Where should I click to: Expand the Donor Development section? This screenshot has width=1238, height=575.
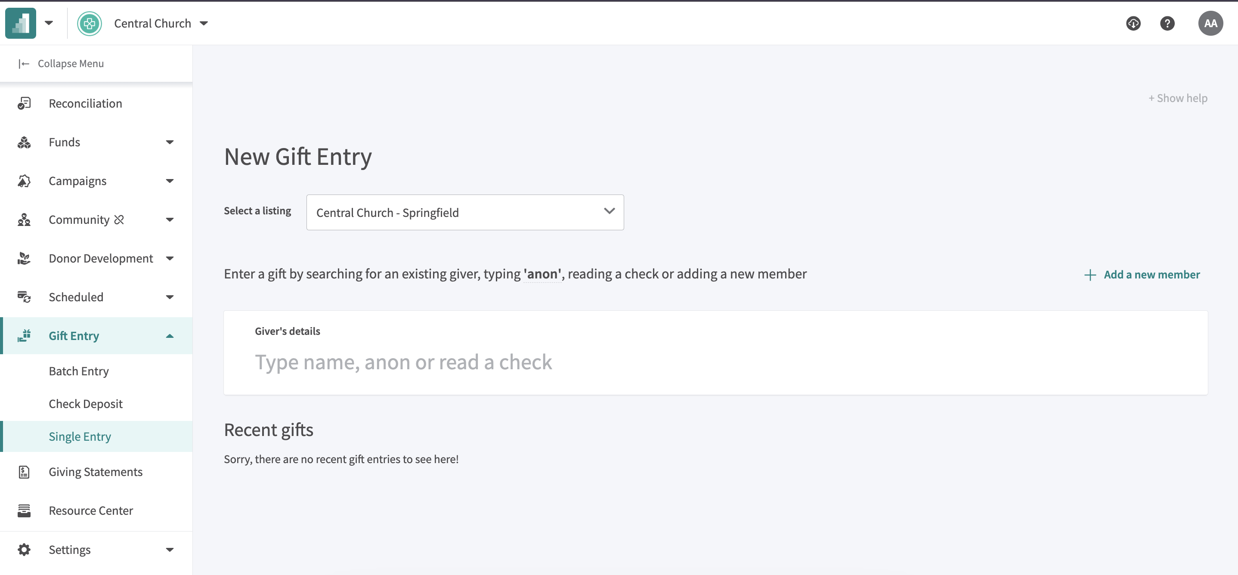tap(170, 258)
